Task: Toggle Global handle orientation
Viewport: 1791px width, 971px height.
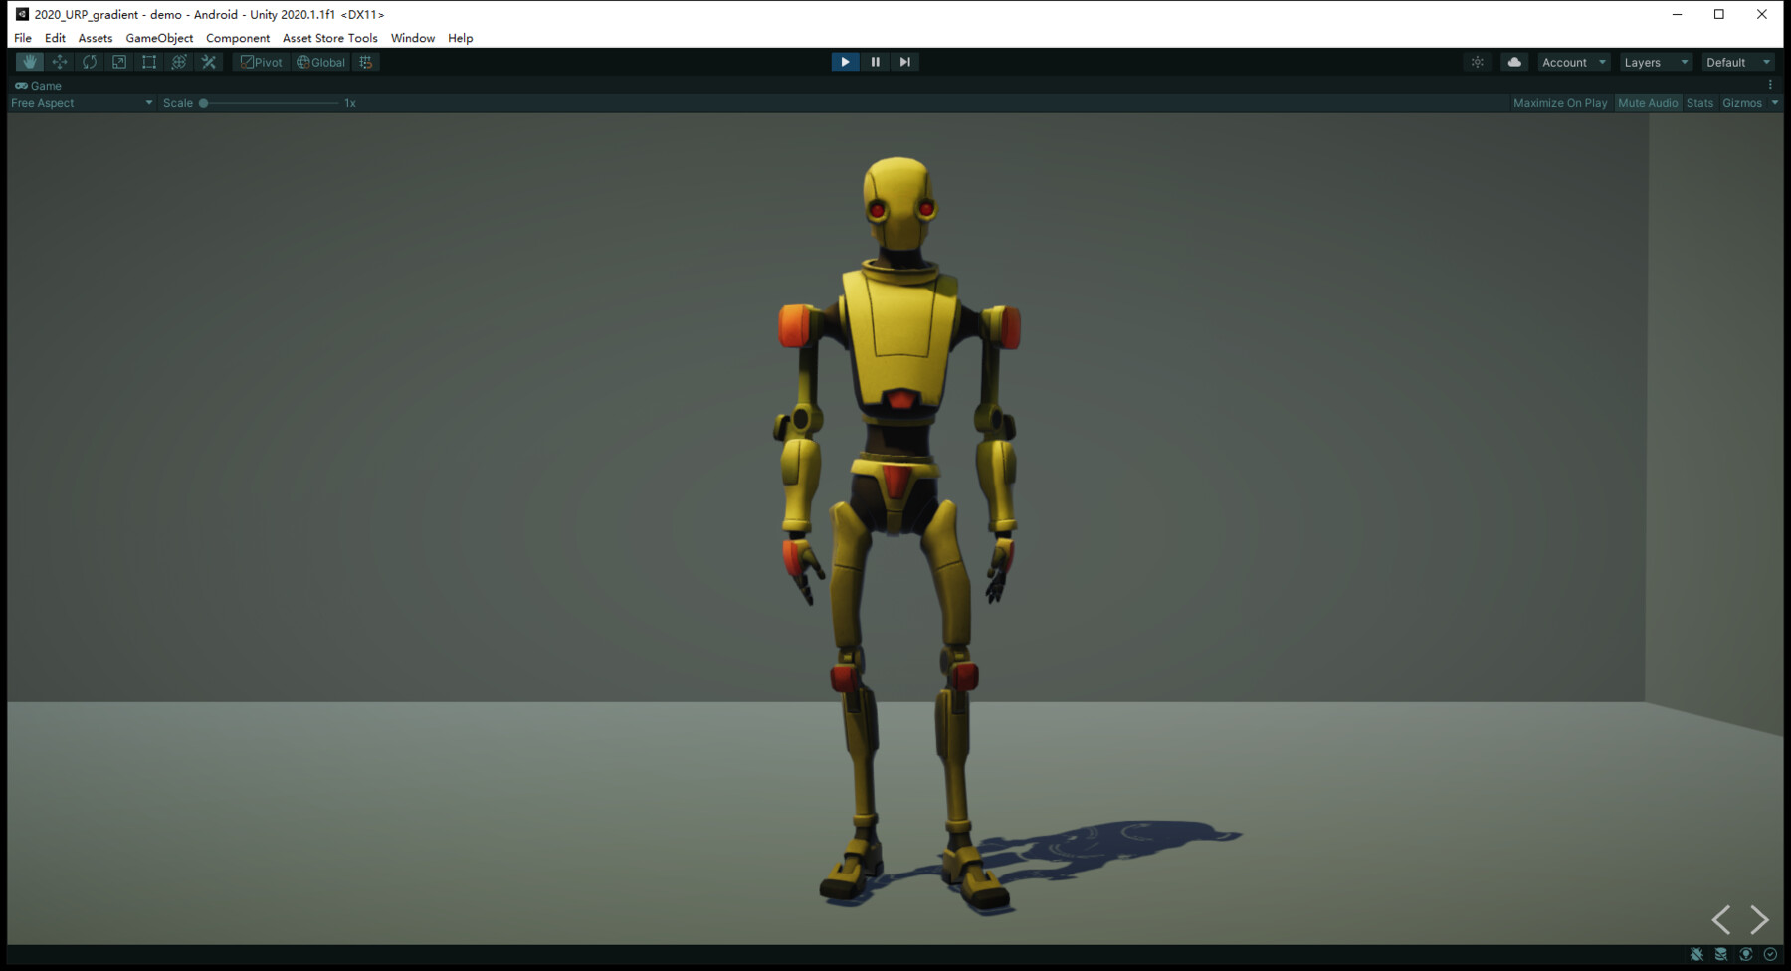Action: point(319,61)
